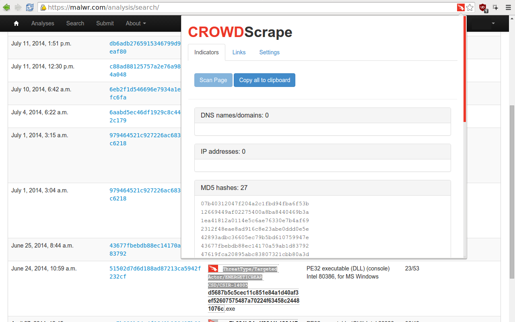Screen dimensions: 515x322
Task: Open the Settings tab in CrowdScrape
Action: coord(269,52)
